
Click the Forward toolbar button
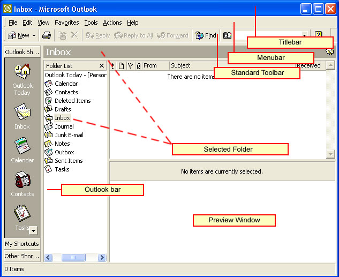[172, 35]
